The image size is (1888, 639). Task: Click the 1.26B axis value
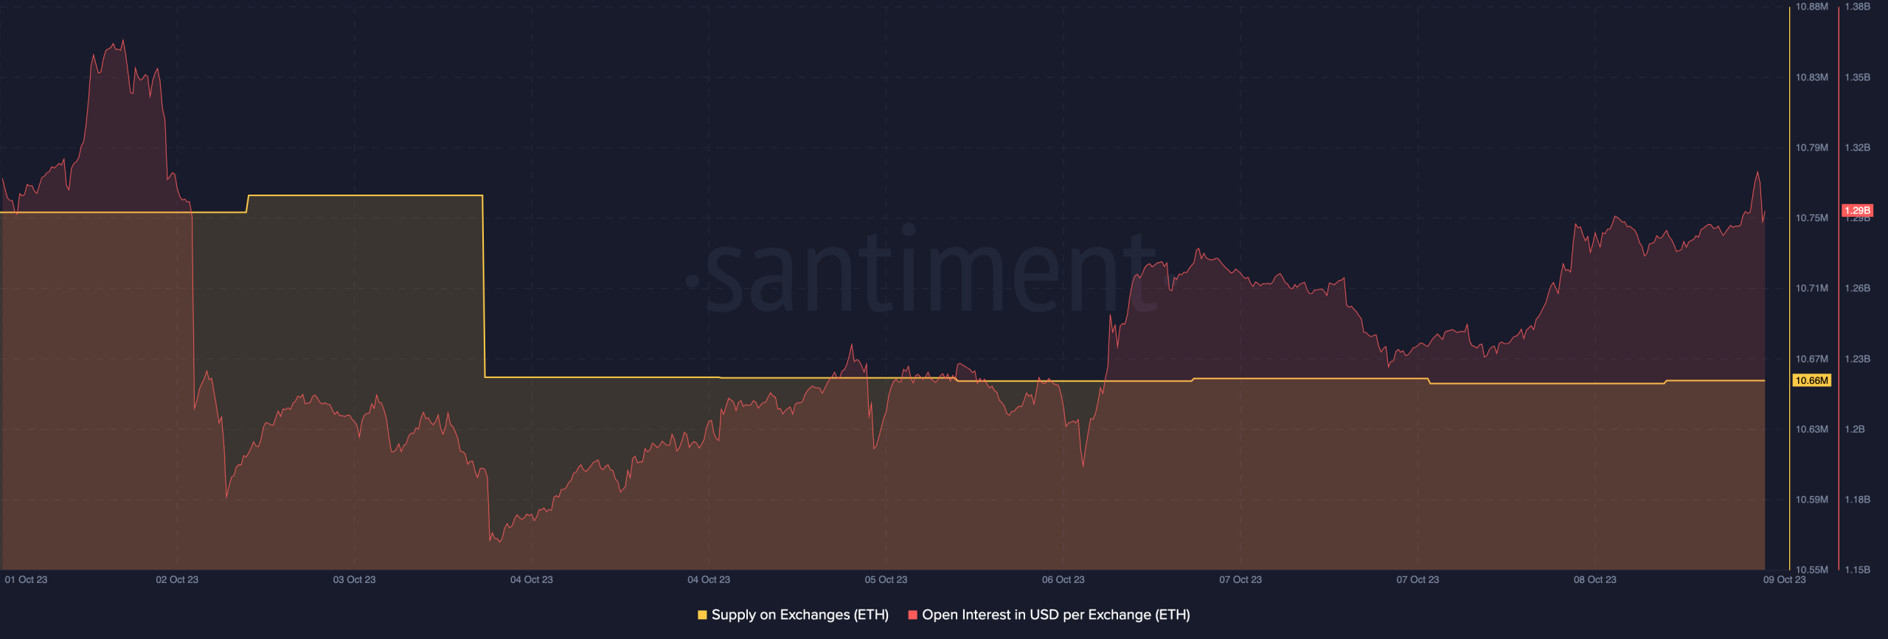tap(1857, 288)
